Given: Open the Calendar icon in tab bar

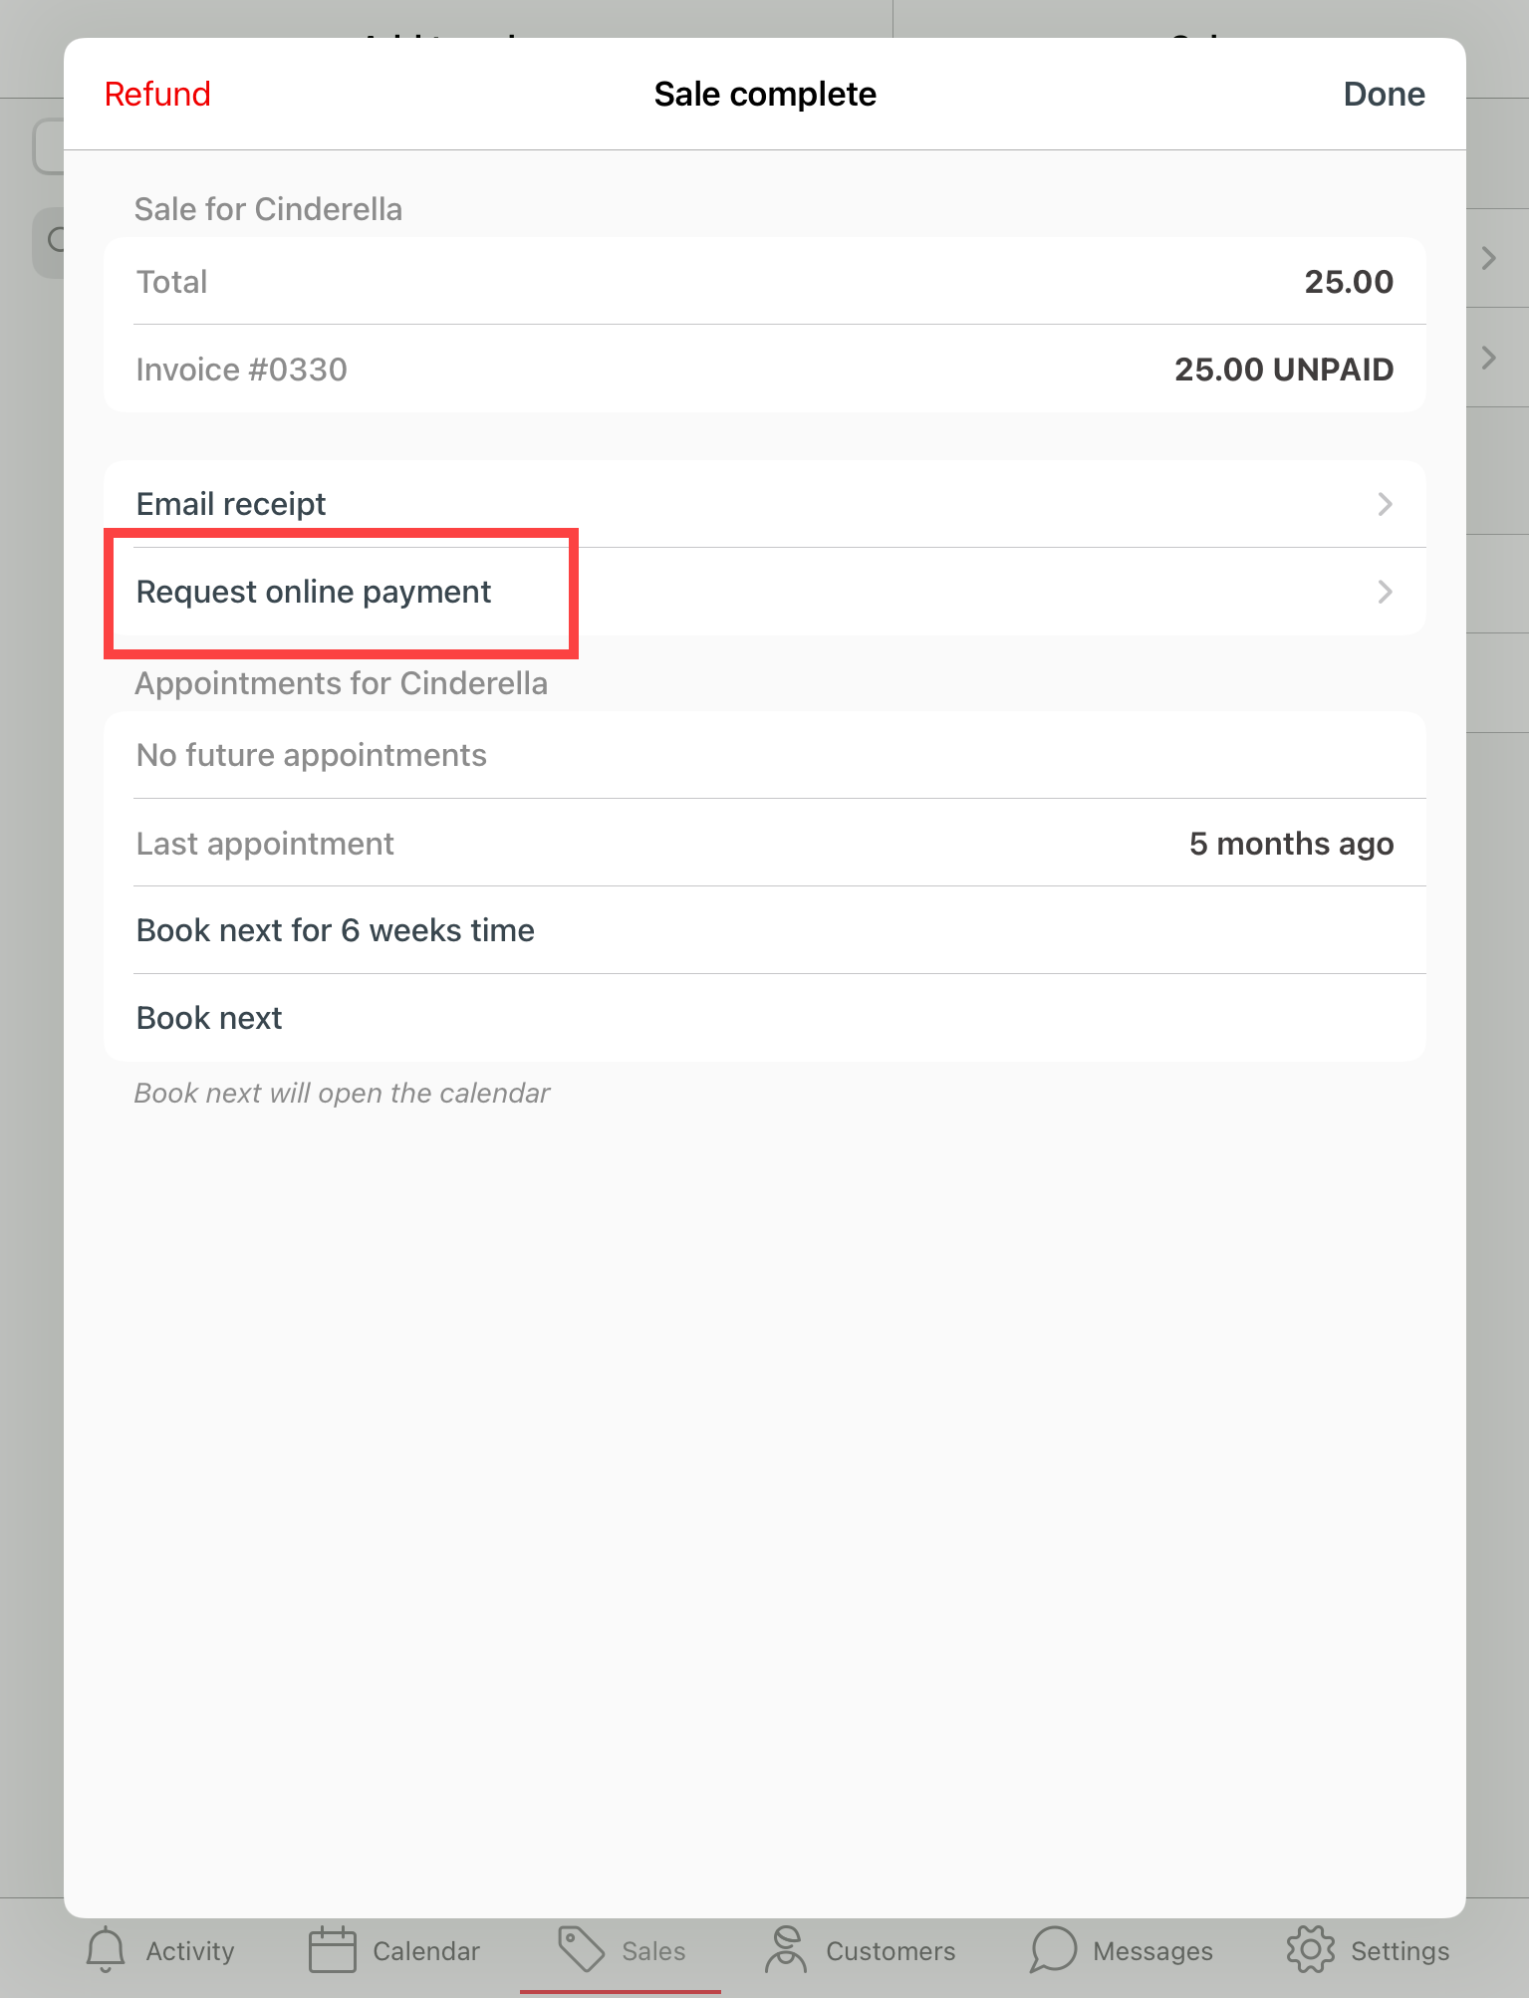Looking at the screenshot, I should point(332,1949).
